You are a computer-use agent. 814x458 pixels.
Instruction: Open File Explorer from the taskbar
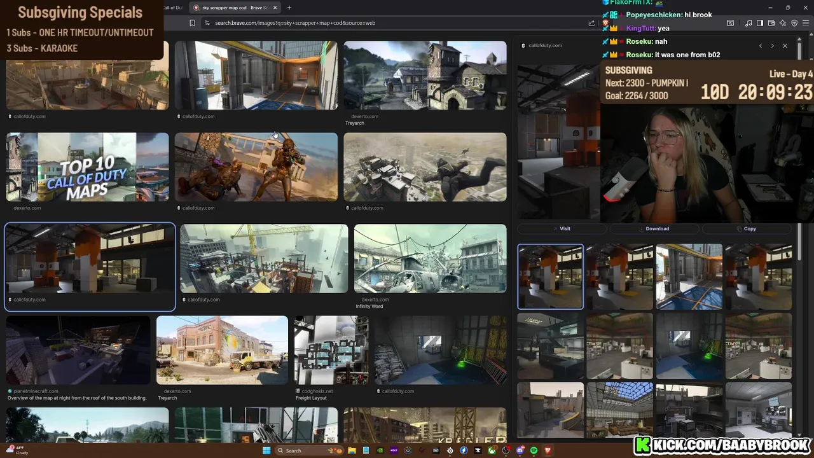352,450
